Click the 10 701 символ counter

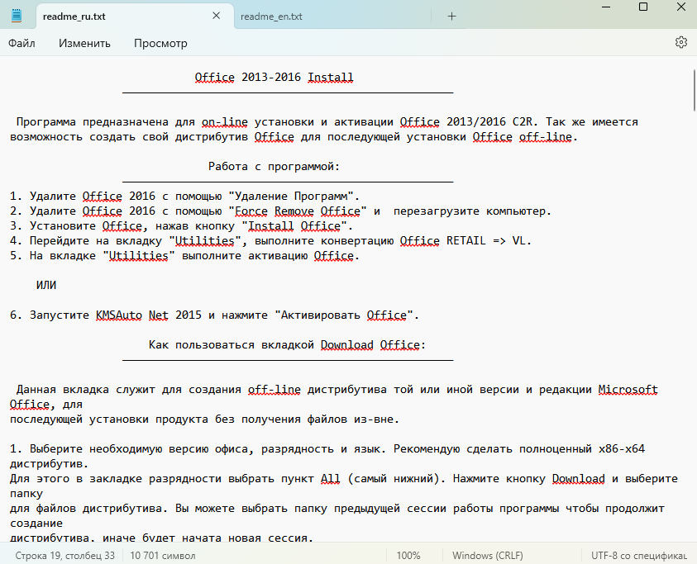(163, 556)
